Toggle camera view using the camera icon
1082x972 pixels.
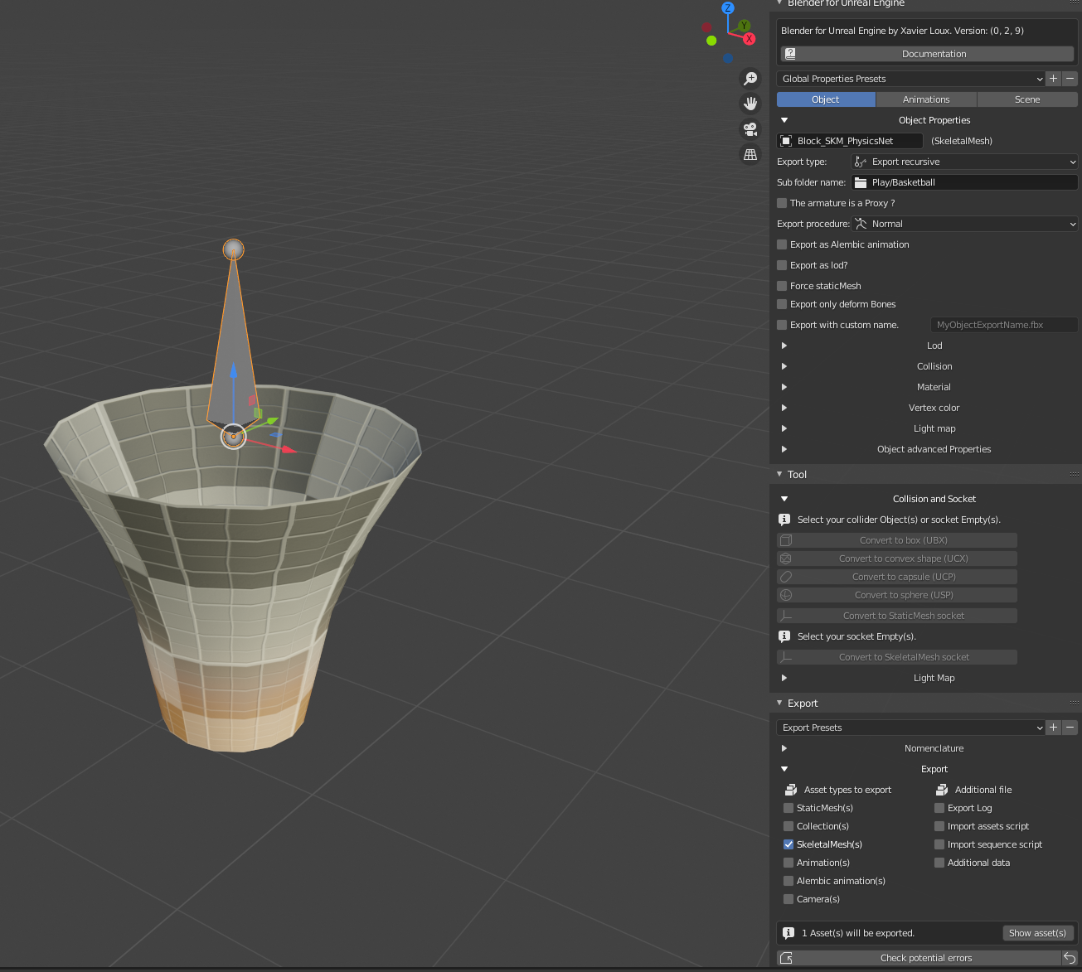[750, 129]
